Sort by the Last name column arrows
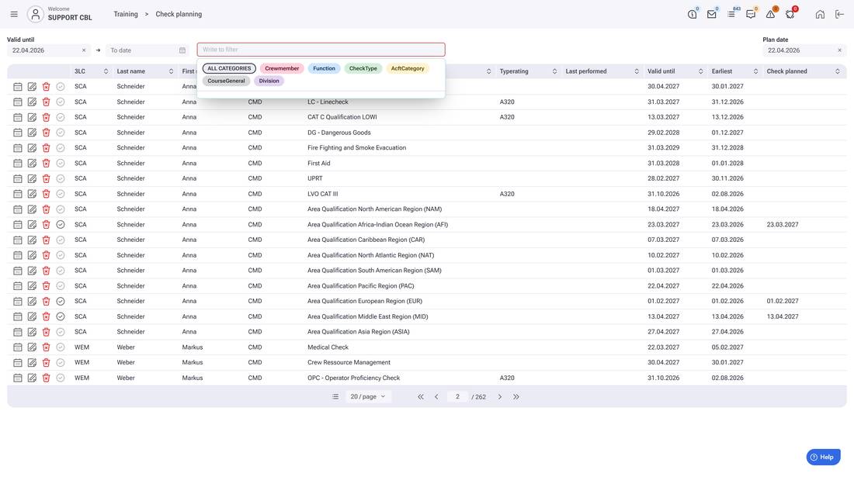This screenshot has height=480, width=854. pos(171,71)
